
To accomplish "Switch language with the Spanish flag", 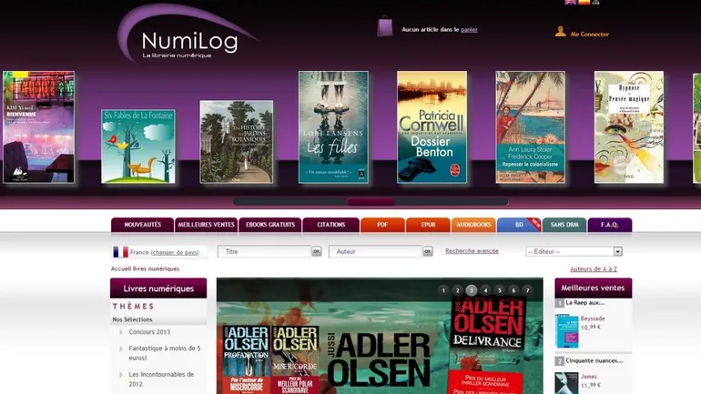I will tap(584, 3).
